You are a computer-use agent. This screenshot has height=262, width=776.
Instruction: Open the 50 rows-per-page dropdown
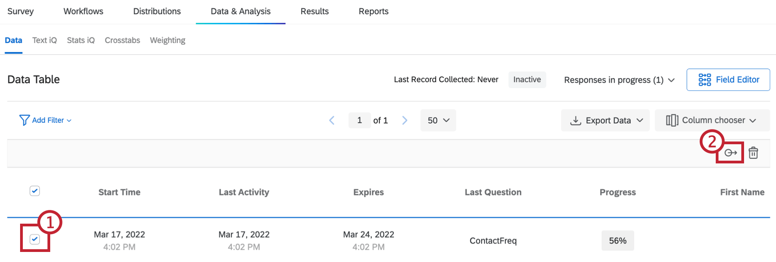pyautogui.click(x=438, y=121)
